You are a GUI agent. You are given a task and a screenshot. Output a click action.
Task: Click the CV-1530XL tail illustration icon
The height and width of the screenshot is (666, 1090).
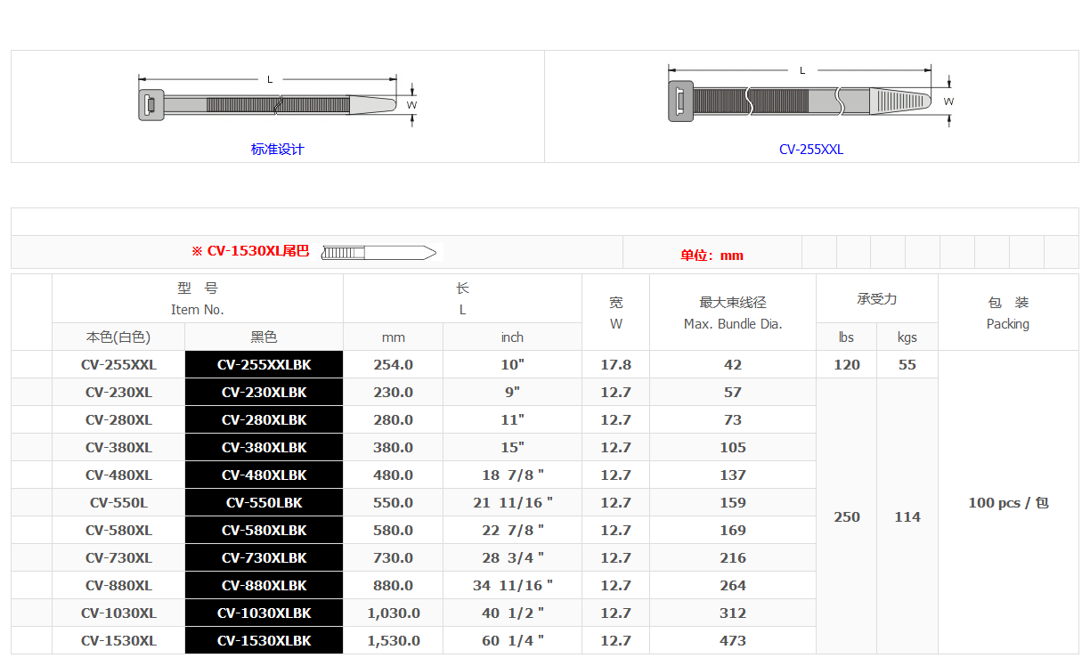pos(378,252)
